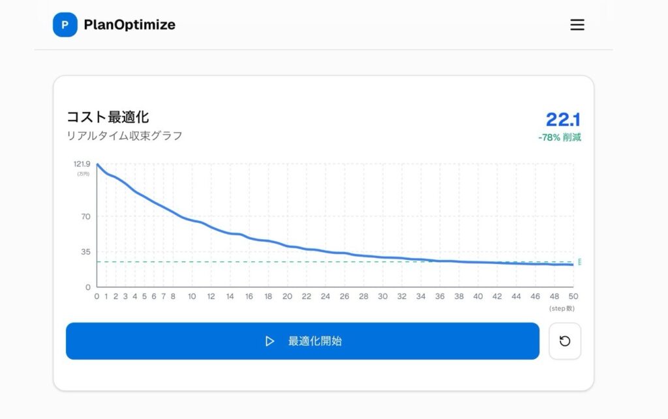The width and height of the screenshot is (668, 419).
Task: Click the green target marker at chart's right edge
Action: click(579, 262)
